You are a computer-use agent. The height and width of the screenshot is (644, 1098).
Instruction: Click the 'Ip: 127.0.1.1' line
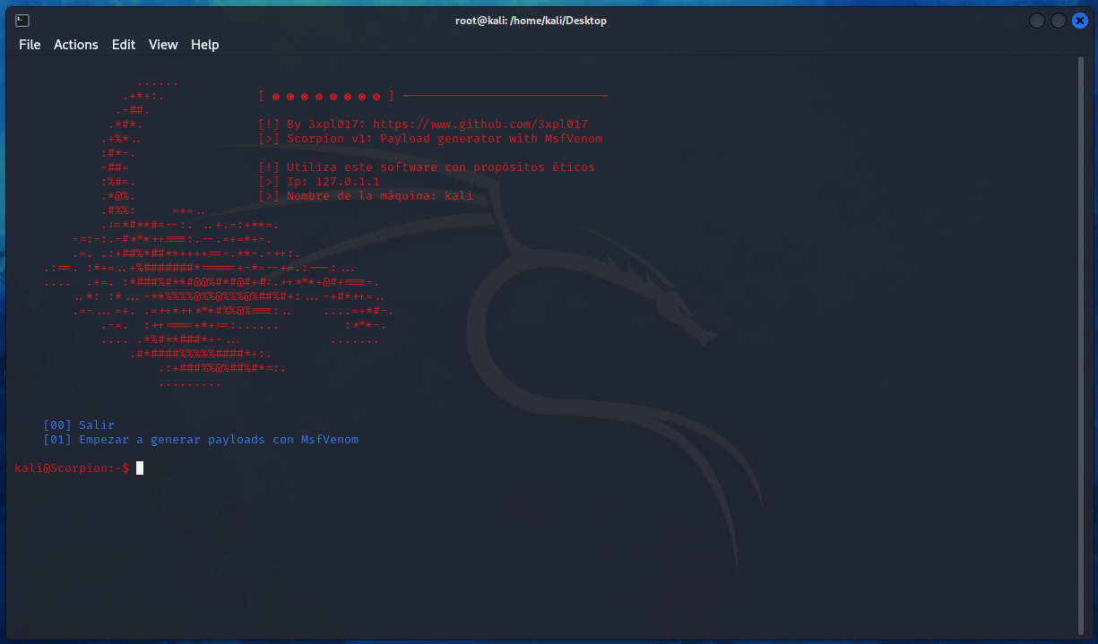[x=319, y=182]
